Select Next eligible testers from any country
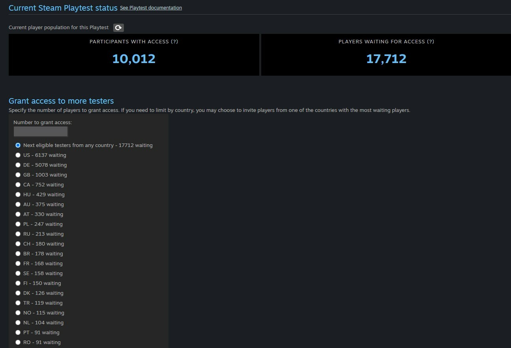511x348 pixels. point(18,145)
